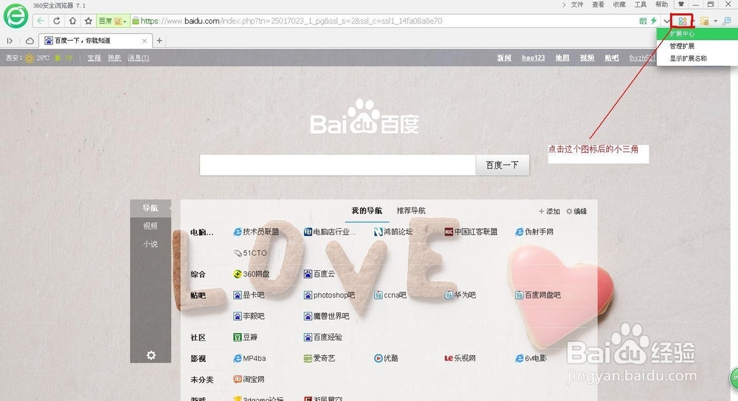
Task: Open the skin shirt icon in title bar
Action: coord(680,4)
